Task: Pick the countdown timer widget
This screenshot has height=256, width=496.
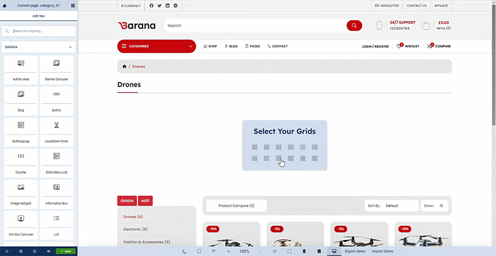Action: pyautogui.click(x=57, y=132)
